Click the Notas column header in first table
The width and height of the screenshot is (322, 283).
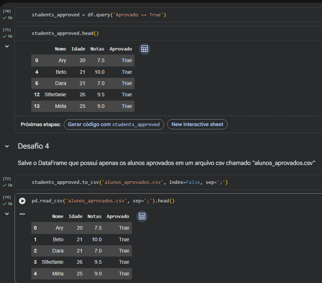(97, 49)
